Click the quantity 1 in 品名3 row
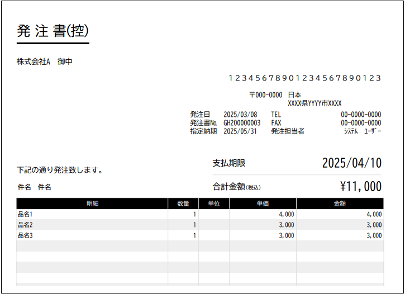Viewport: 405px width, 303px height. pyautogui.click(x=194, y=235)
